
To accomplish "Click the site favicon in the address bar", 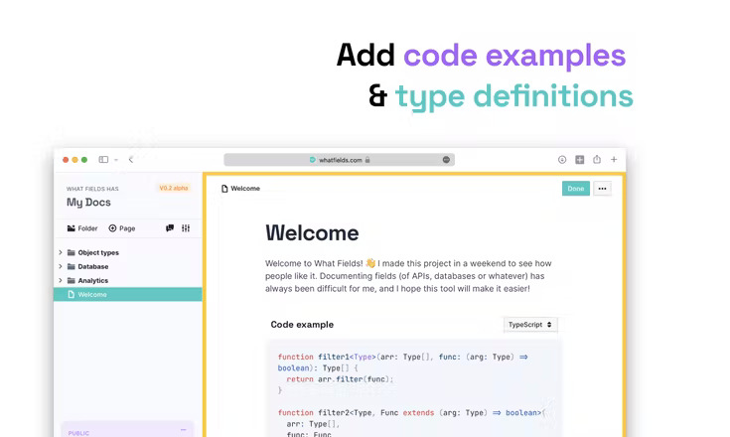I will [x=313, y=160].
